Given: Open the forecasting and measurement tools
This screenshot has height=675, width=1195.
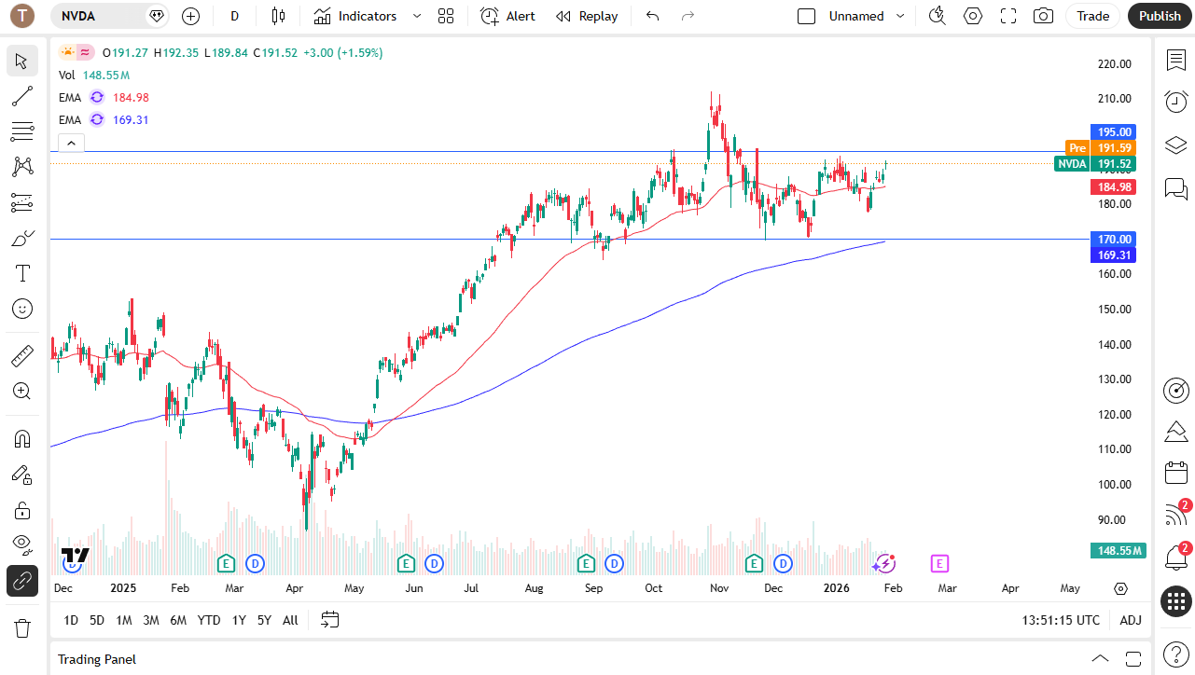Looking at the screenshot, I should pyautogui.click(x=22, y=202).
